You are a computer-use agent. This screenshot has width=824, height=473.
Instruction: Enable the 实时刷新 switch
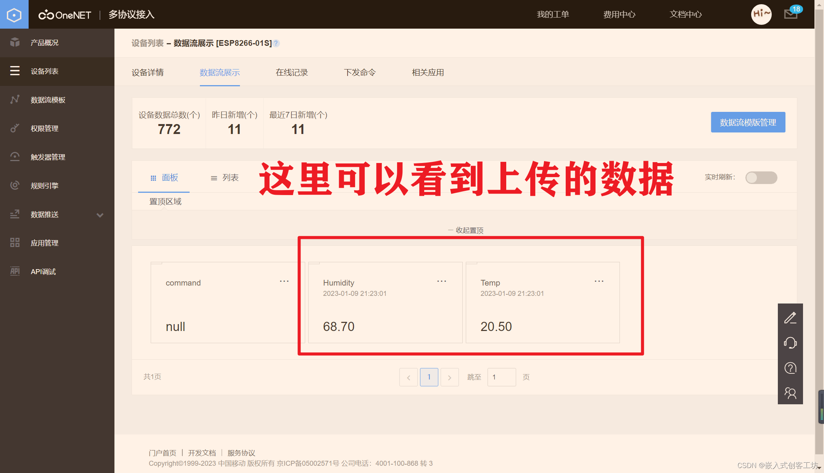761,178
